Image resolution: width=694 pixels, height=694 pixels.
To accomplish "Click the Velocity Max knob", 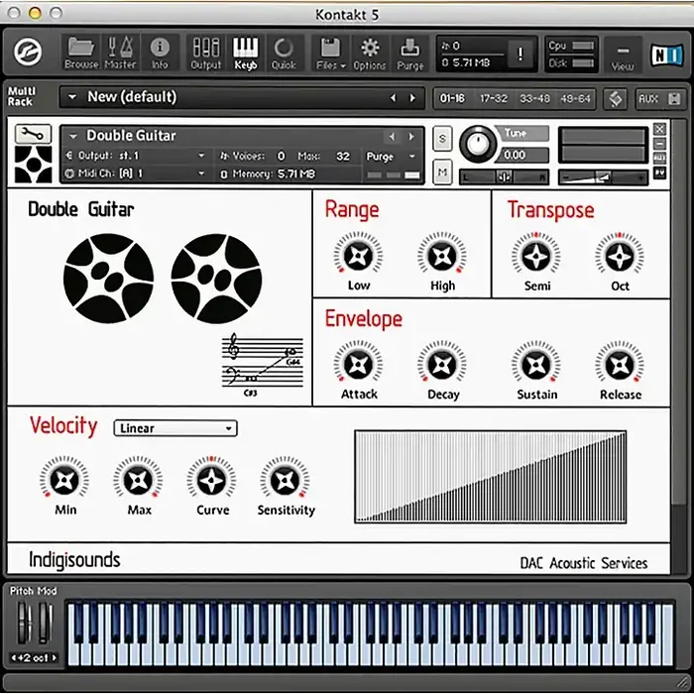I will pos(138,480).
